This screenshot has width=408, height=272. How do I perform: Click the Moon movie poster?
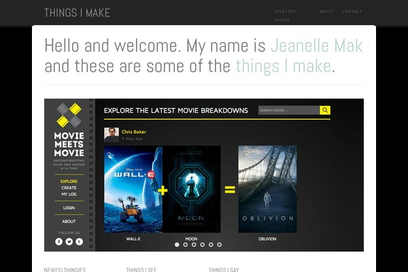click(192, 189)
